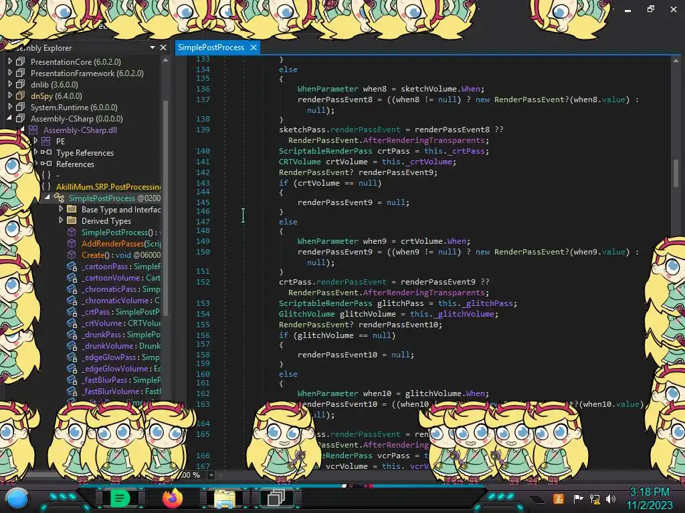Select Create() : void in the tree
685x513 pixels.
[x=120, y=254]
